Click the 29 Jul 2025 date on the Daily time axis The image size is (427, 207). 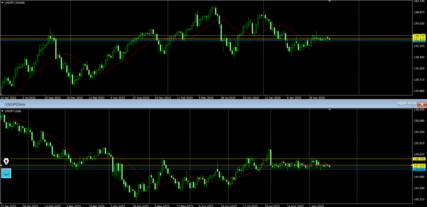pyautogui.click(x=271, y=205)
